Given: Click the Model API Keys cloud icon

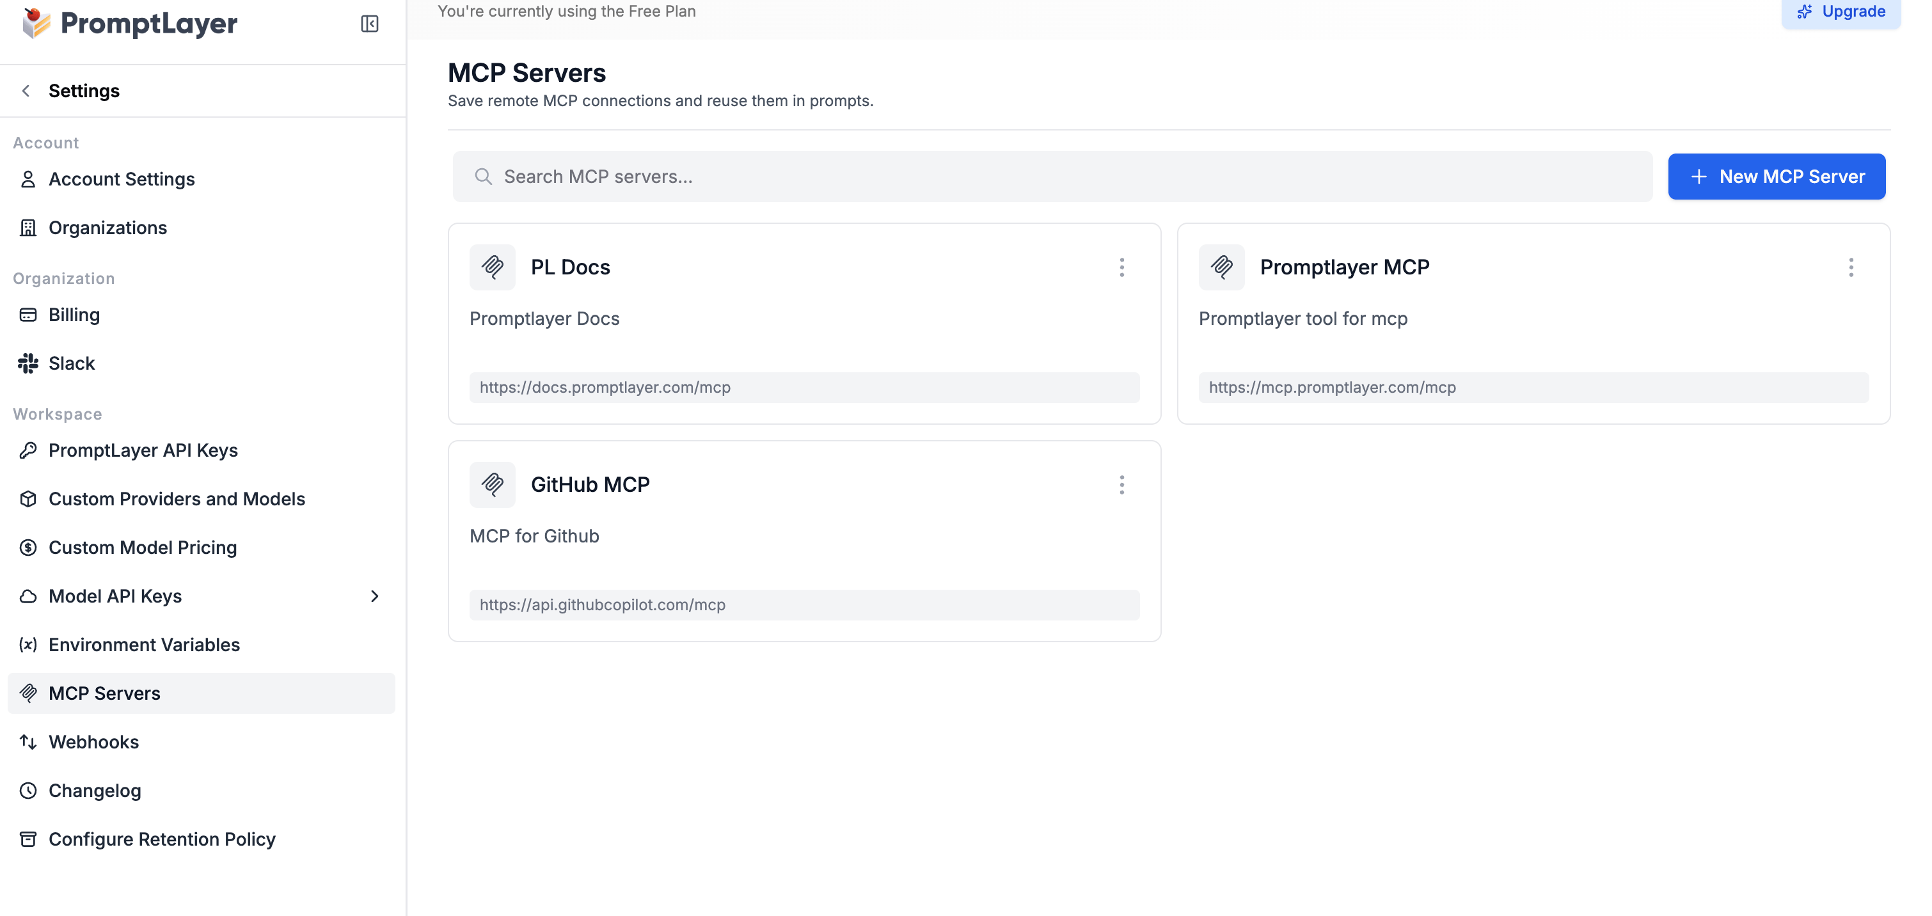Looking at the screenshot, I should point(28,596).
